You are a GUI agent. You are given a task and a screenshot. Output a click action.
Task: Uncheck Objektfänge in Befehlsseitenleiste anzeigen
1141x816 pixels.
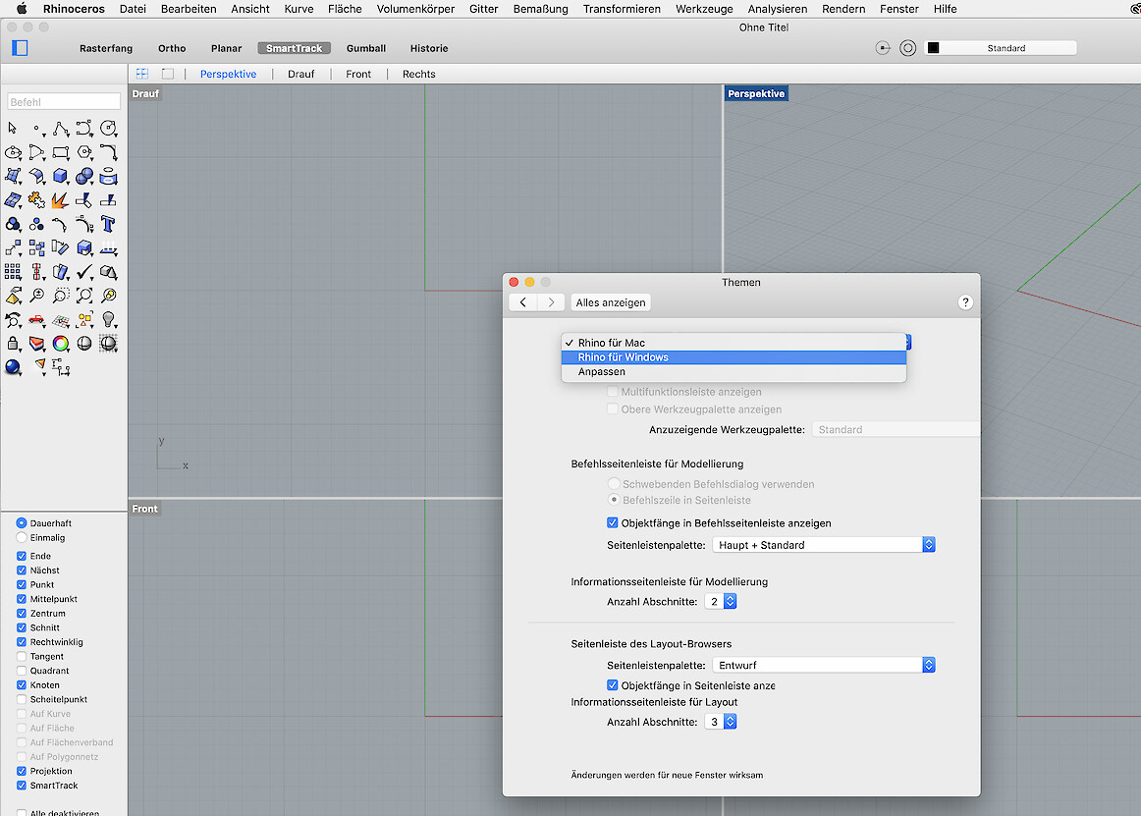(x=612, y=522)
